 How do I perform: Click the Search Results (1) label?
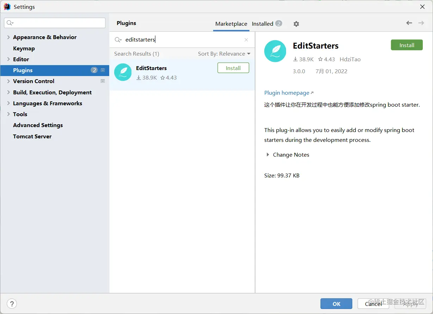pos(137,54)
